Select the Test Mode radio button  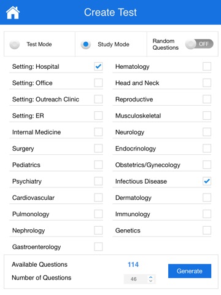click(15, 44)
